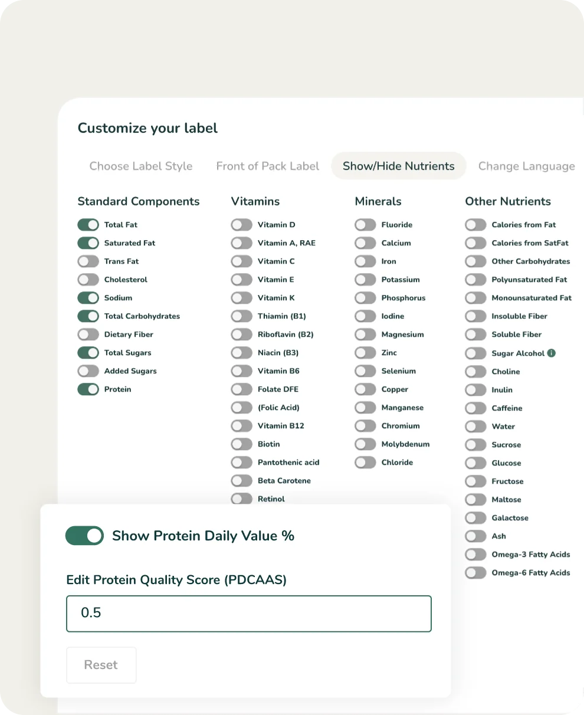Image resolution: width=584 pixels, height=715 pixels.
Task: Turn on Calories from Fat
Action: tap(475, 225)
